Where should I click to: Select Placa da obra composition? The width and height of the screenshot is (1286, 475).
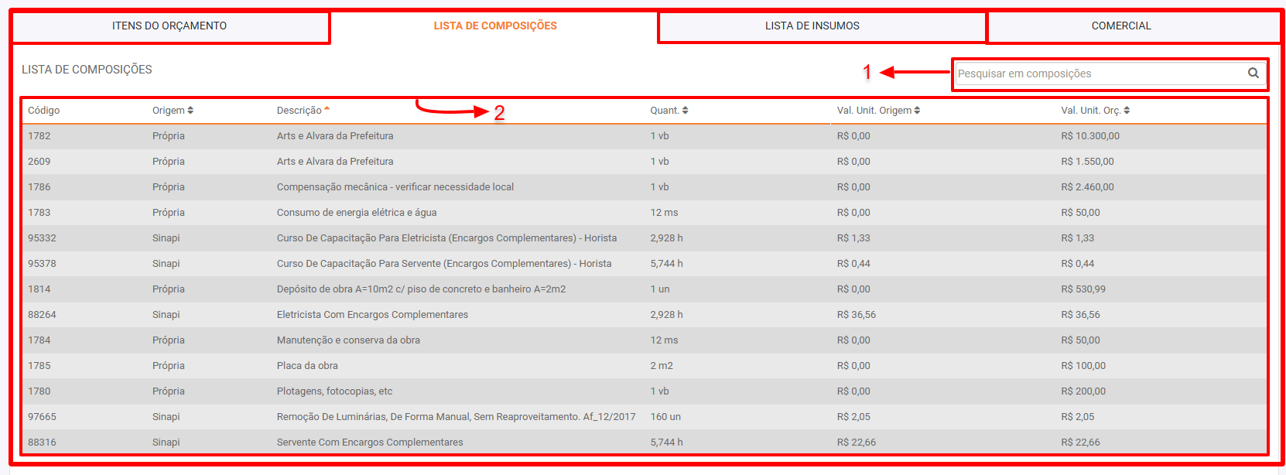pos(307,366)
